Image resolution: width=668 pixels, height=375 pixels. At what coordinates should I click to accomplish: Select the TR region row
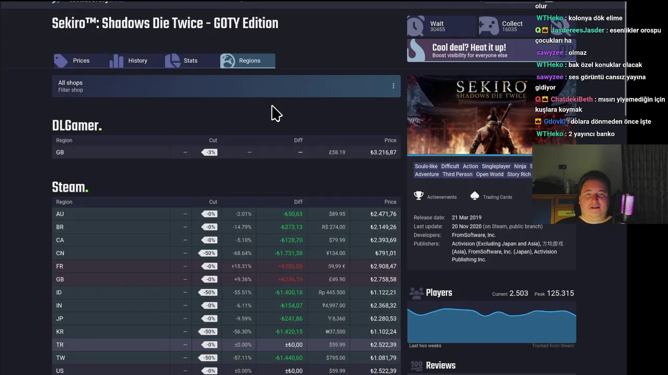click(x=226, y=344)
